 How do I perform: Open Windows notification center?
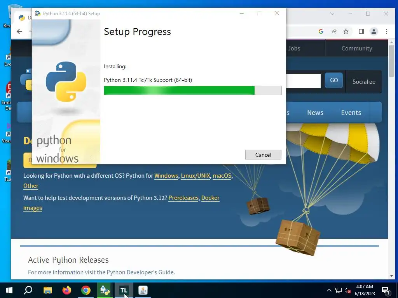pos(386,290)
